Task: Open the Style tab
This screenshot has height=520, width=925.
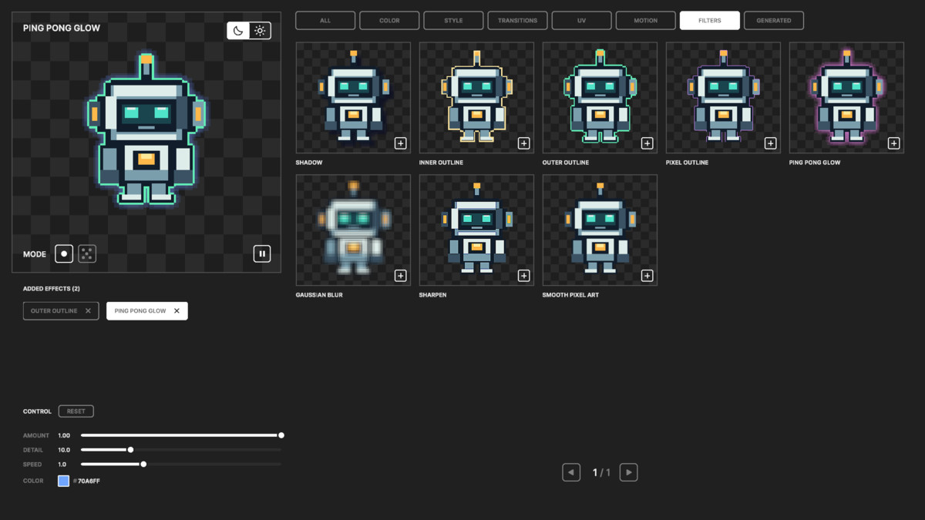Action: point(453,21)
